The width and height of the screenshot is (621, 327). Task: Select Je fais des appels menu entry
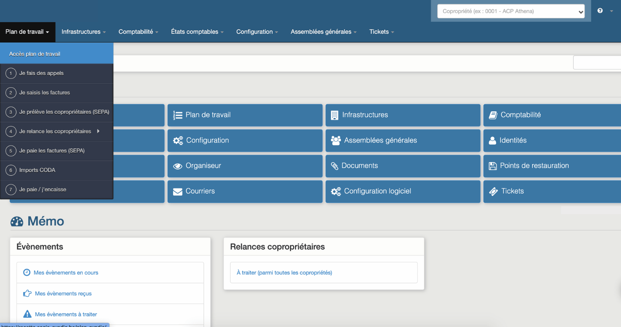pyautogui.click(x=42, y=73)
